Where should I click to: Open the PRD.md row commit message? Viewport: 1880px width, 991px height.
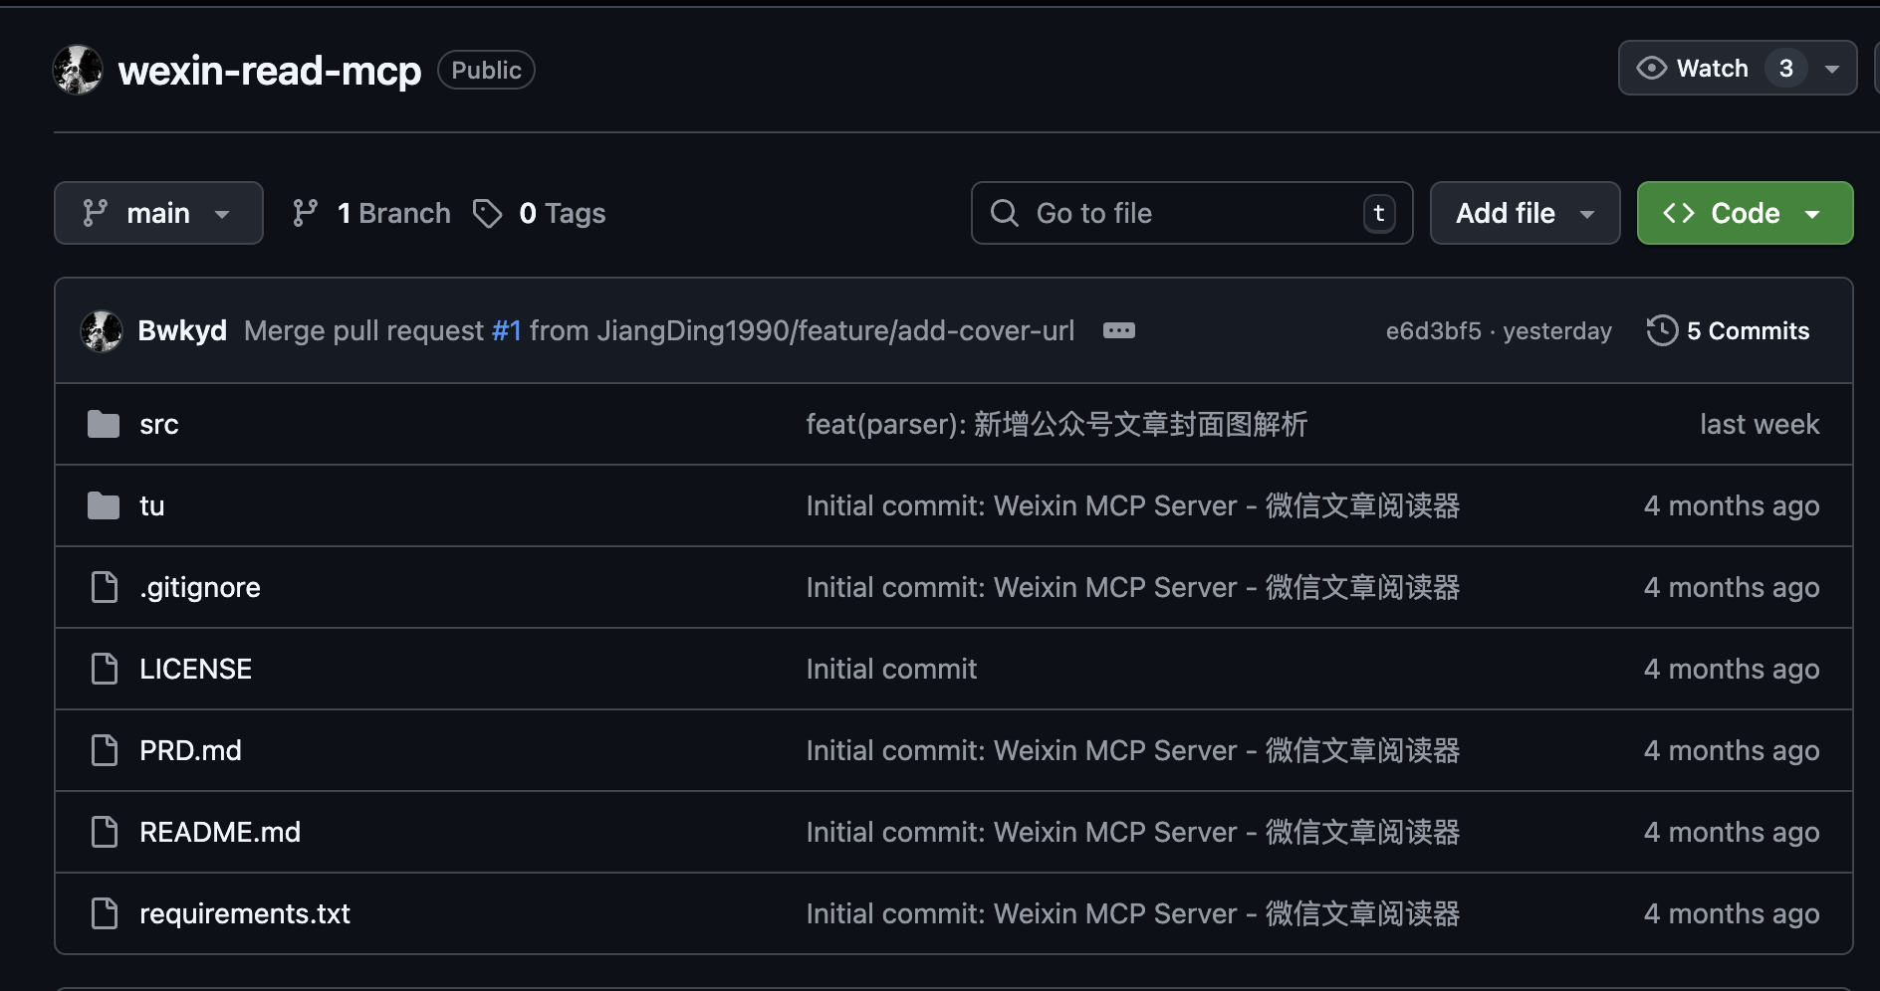1133,751
